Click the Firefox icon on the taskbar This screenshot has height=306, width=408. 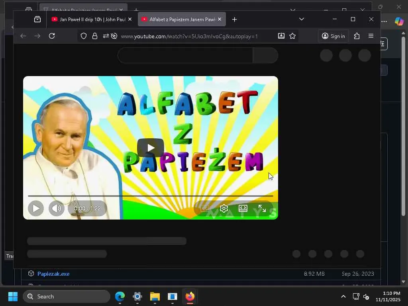click(190, 296)
